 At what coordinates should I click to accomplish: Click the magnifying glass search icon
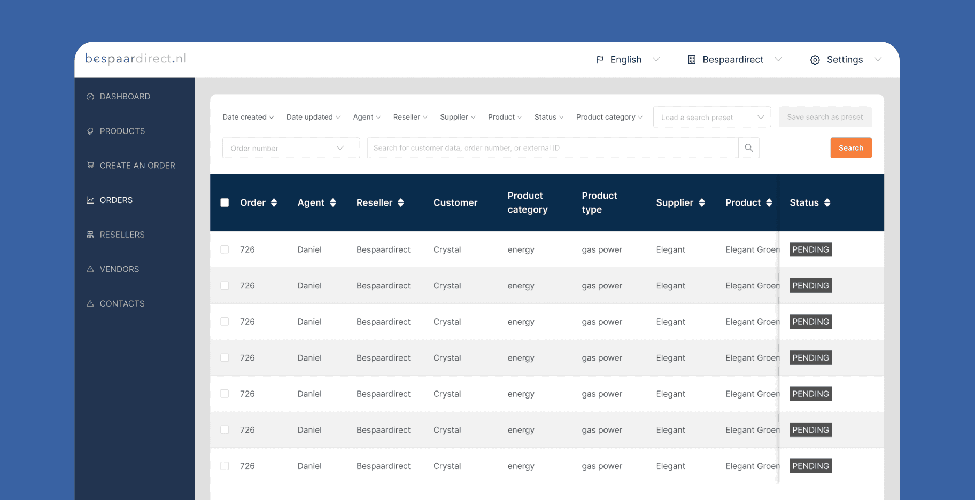748,148
